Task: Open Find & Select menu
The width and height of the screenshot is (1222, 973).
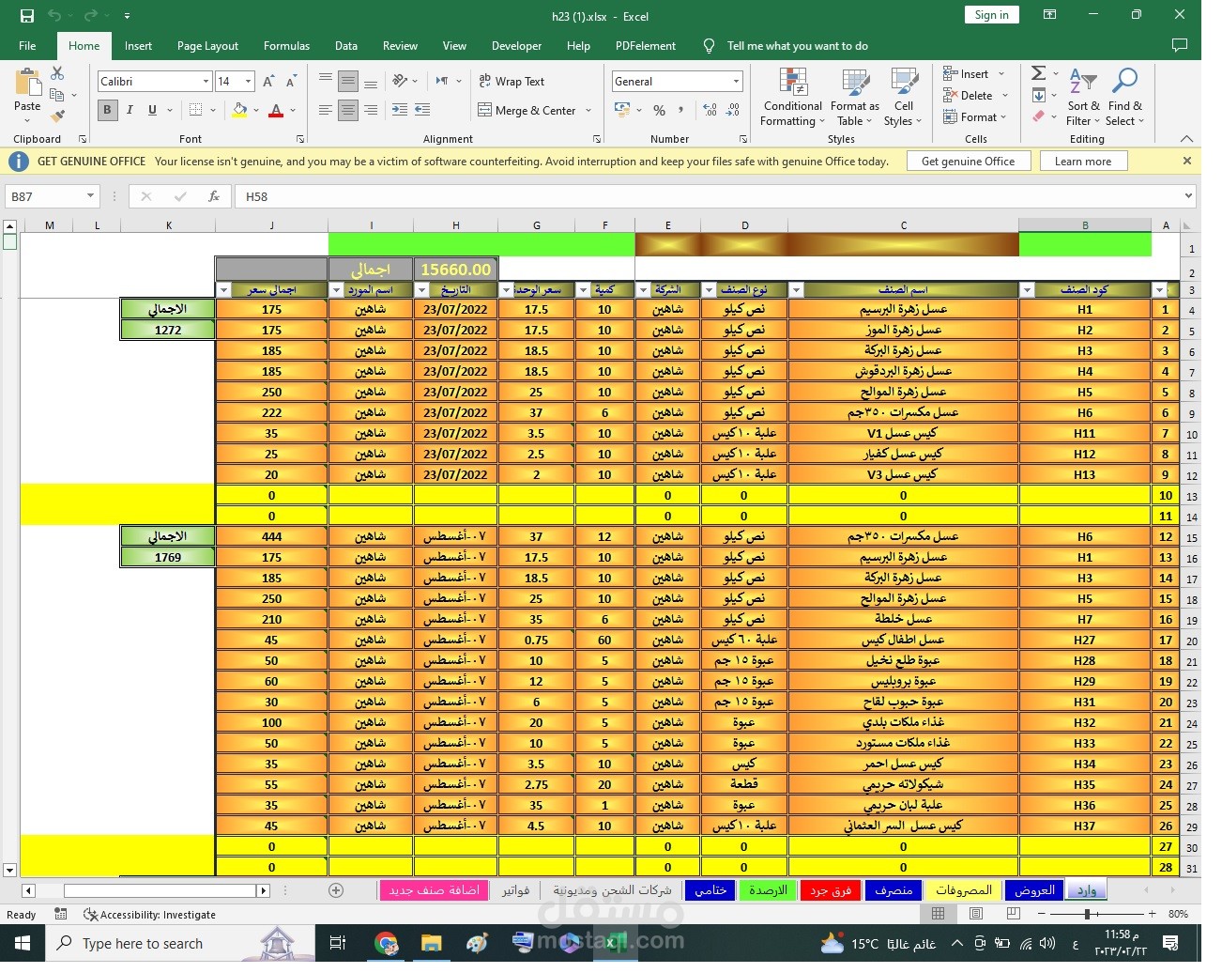Action: tap(1124, 97)
